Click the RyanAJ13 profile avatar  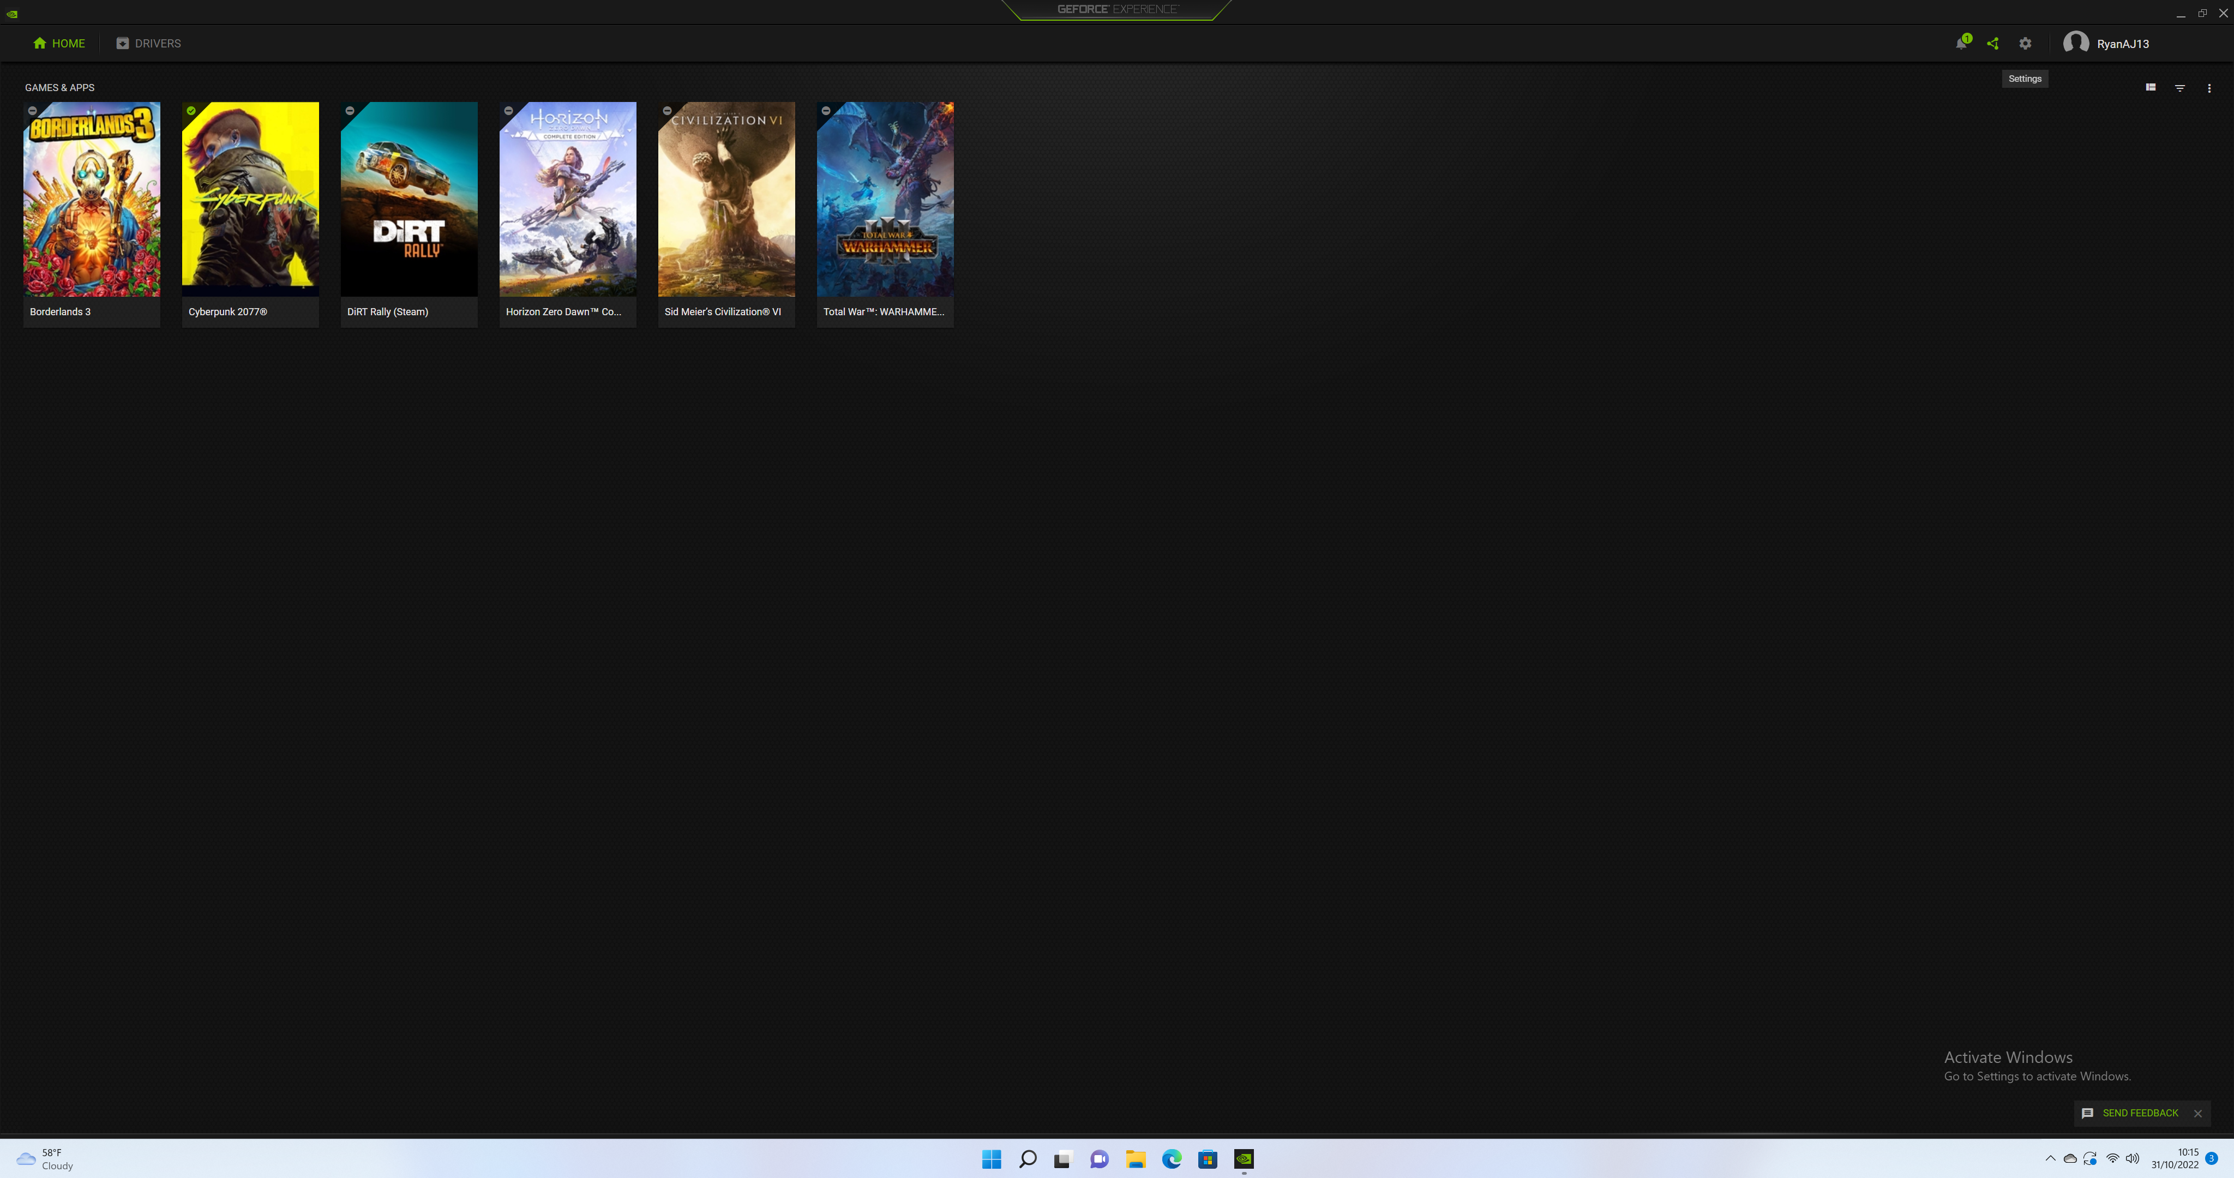[x=2075, y=43]
